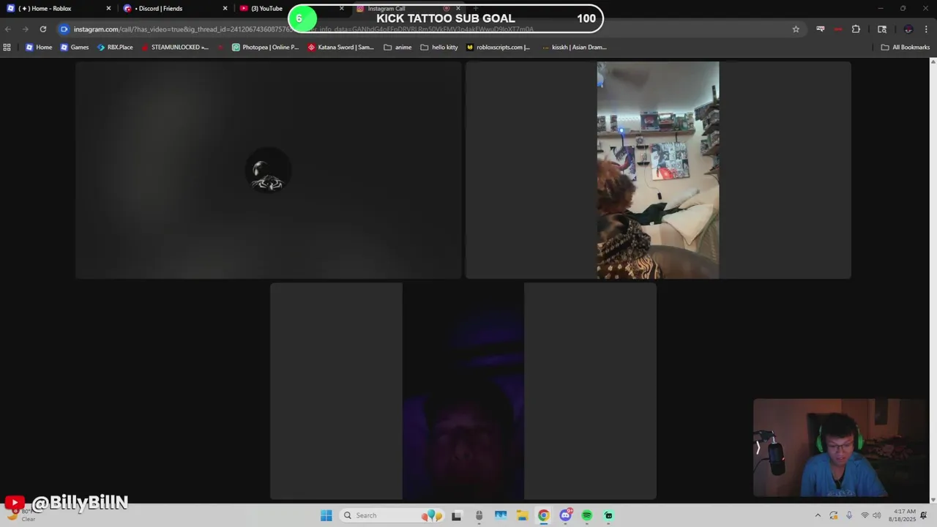Open the volume speaker tray icon
937x527 pixels.
pos(876,515)
